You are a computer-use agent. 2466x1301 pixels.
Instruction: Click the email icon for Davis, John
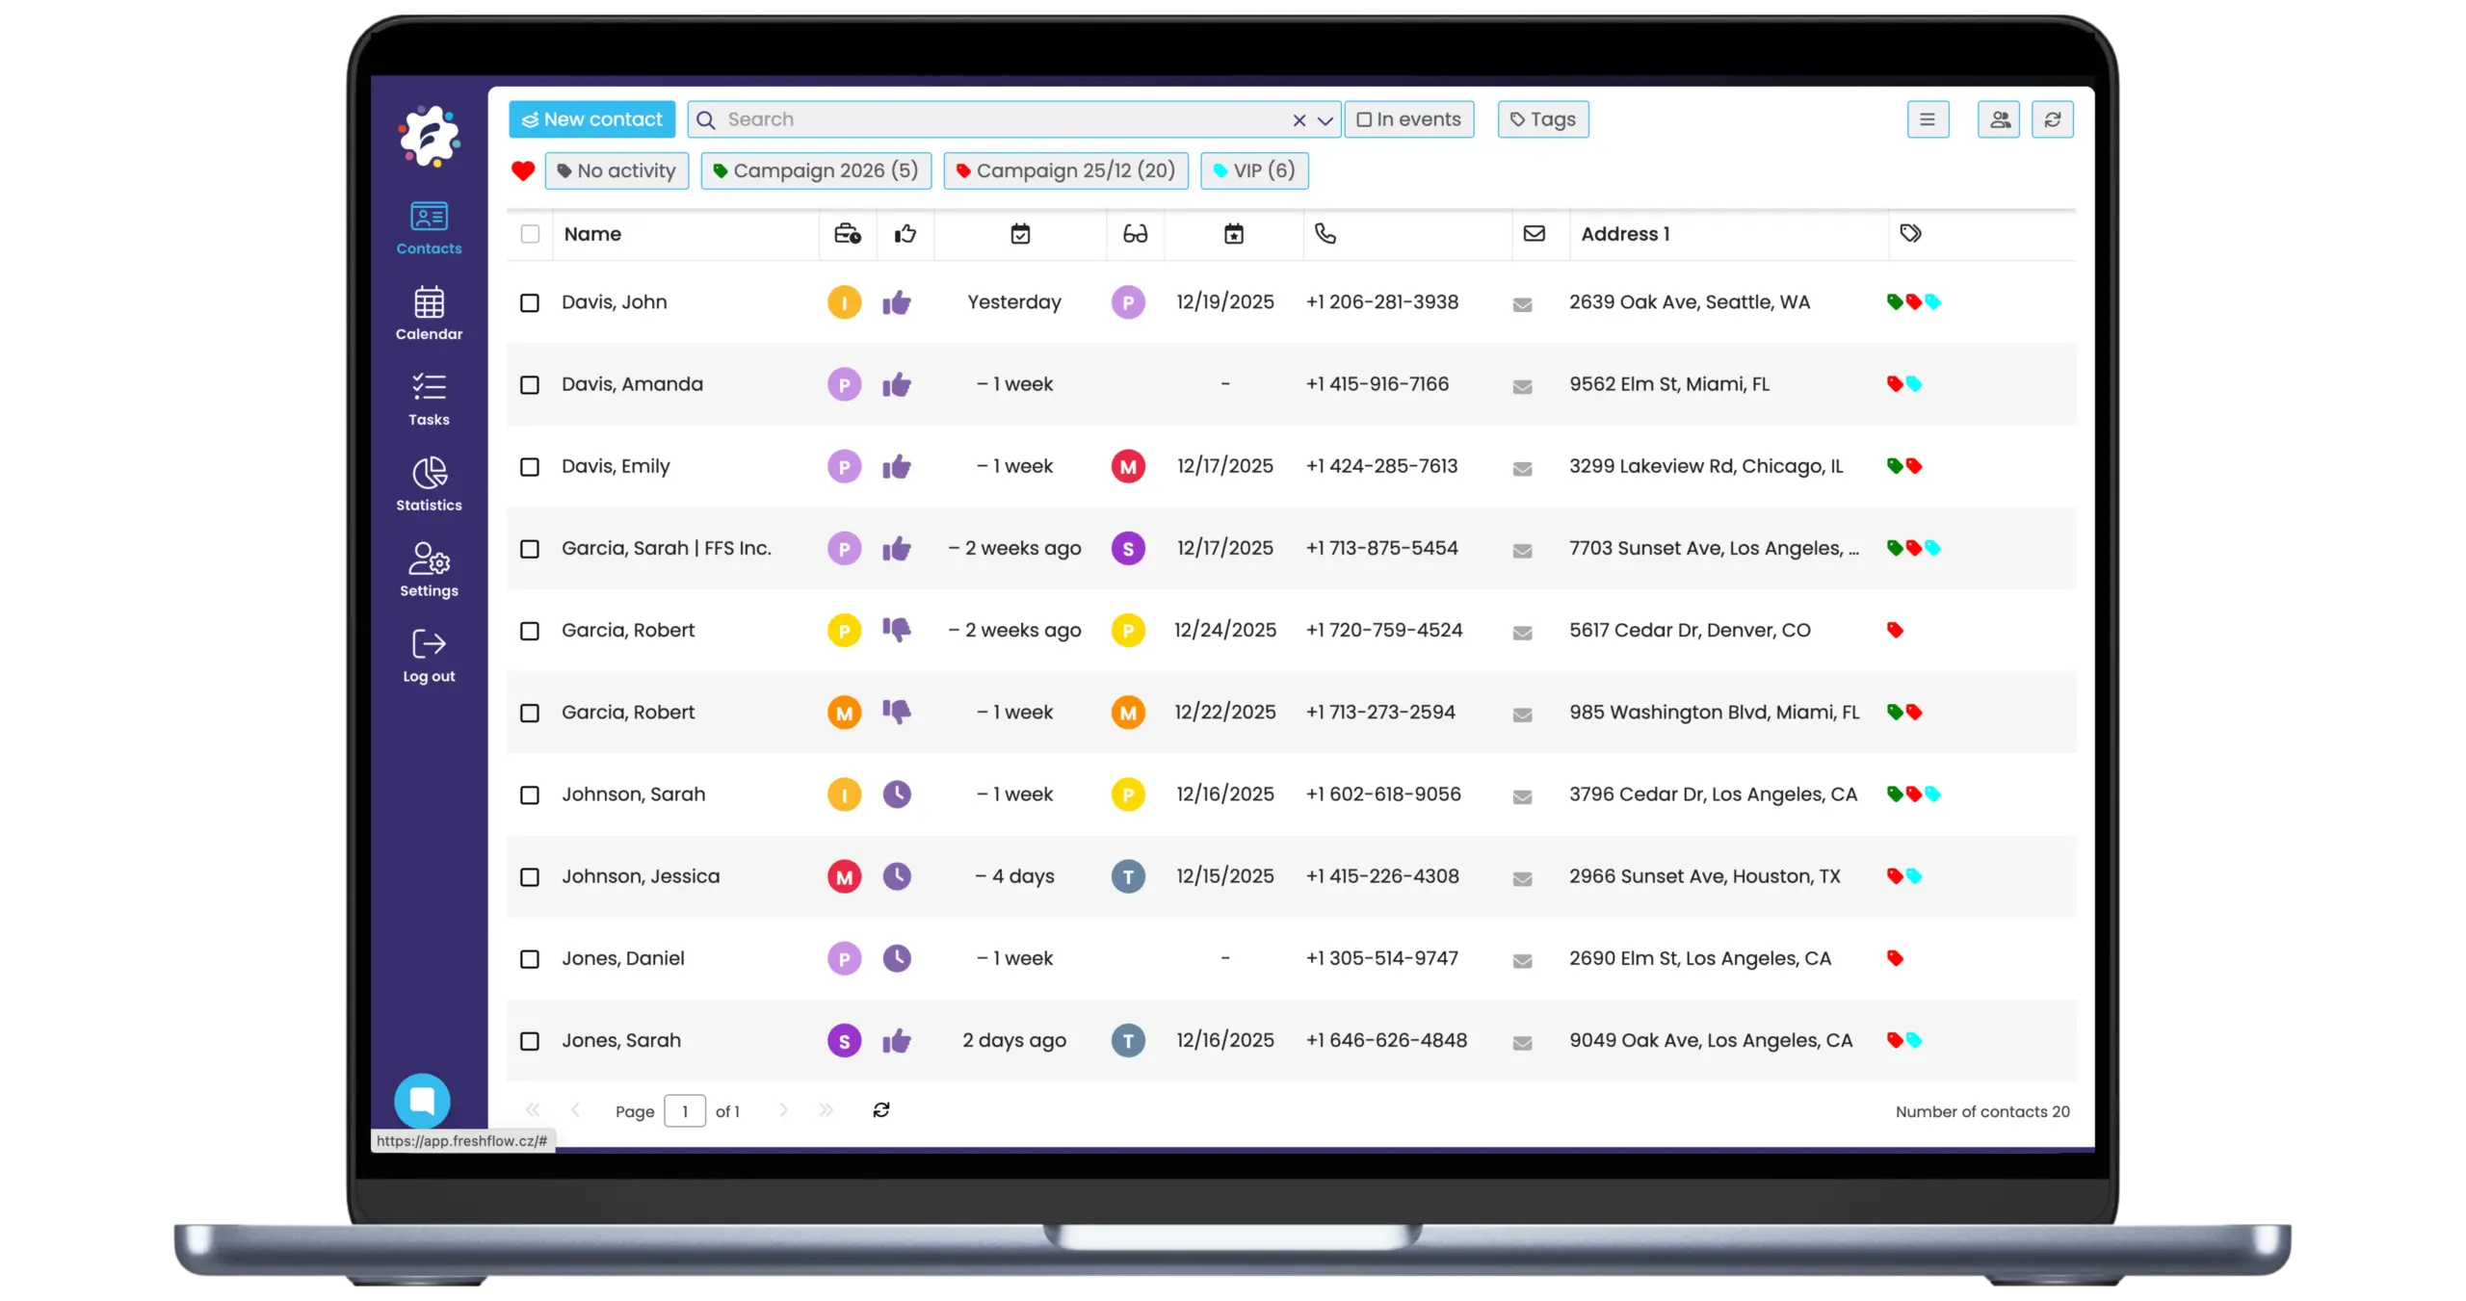click(1522, 304)
